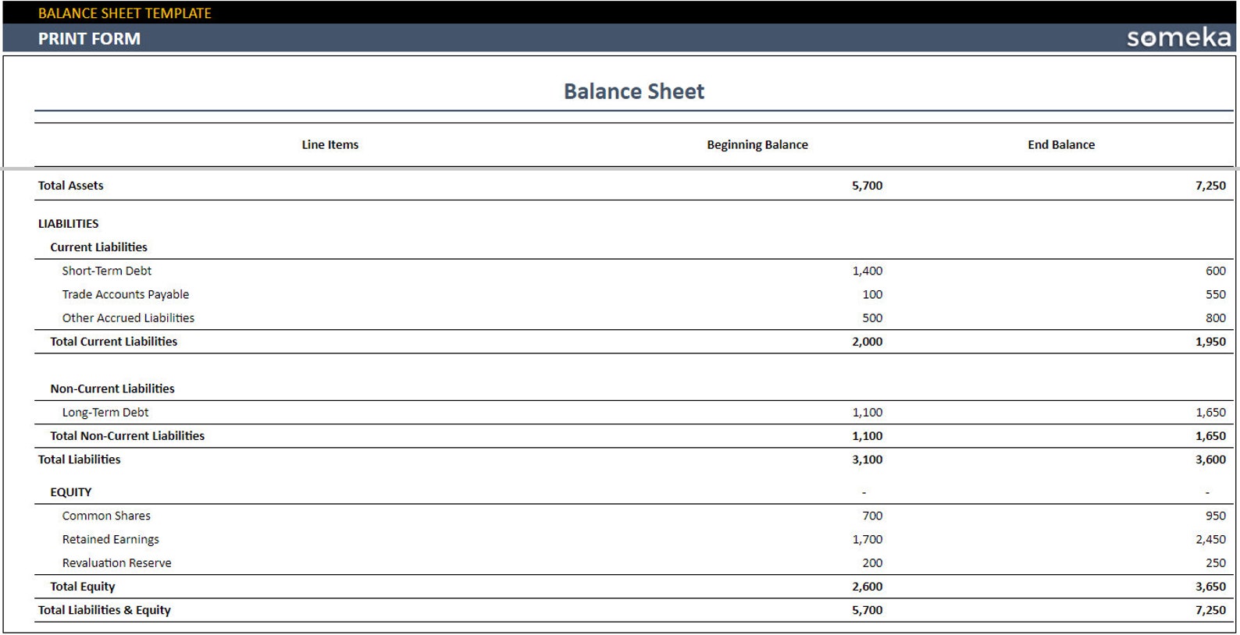
Task: Click the EQUITY section label
Action: click(x=70, y=492)
